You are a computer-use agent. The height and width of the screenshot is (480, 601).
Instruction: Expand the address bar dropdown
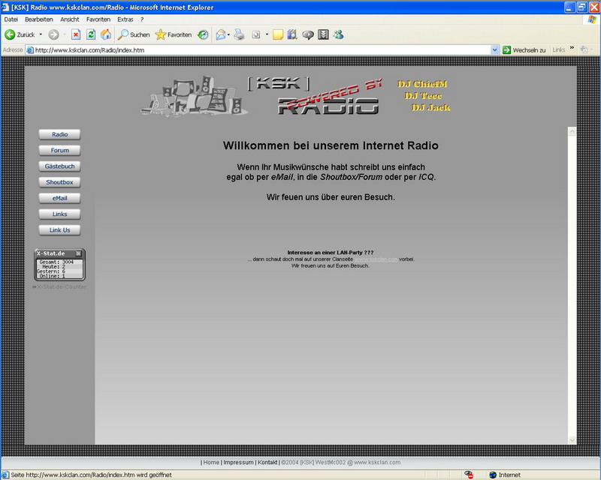coord(494,50)
